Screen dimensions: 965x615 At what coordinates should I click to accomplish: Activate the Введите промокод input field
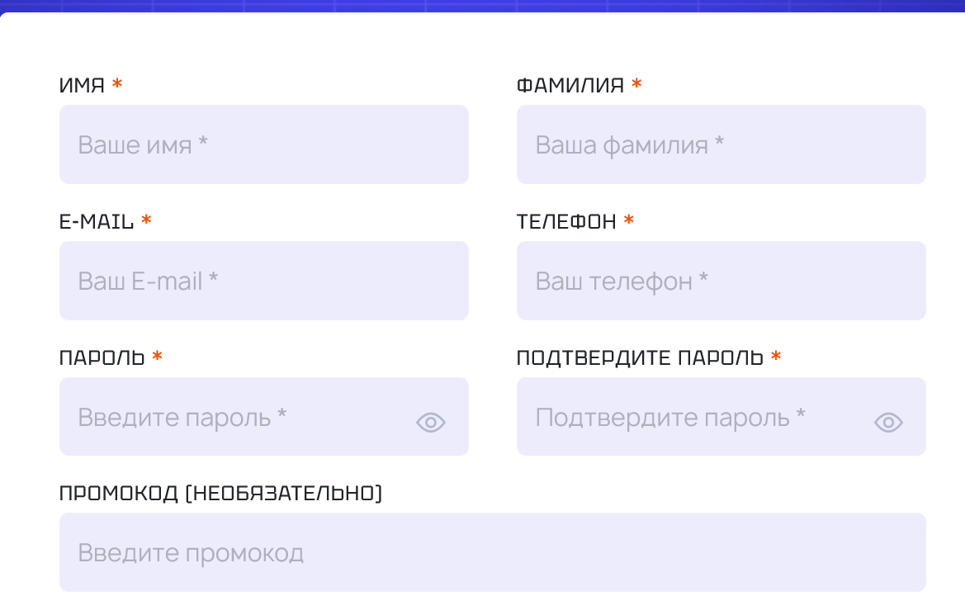(x=492, y=552)
